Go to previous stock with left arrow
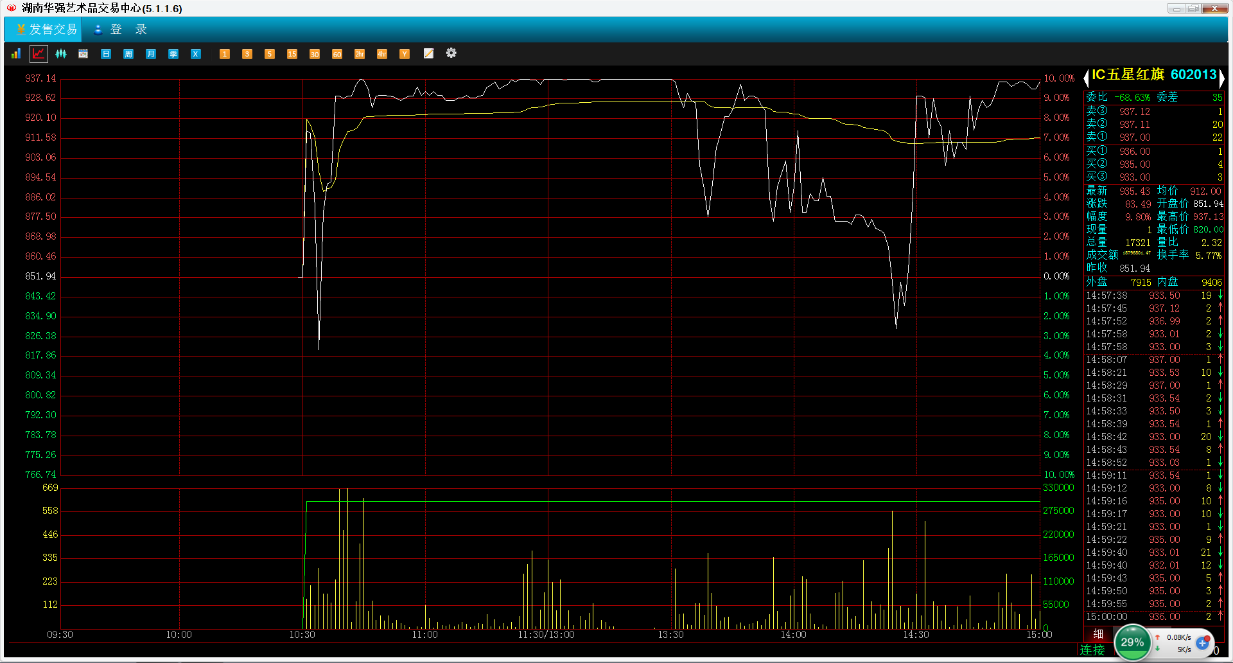This screenshot has width=1233, height=663. (1086, 78)
